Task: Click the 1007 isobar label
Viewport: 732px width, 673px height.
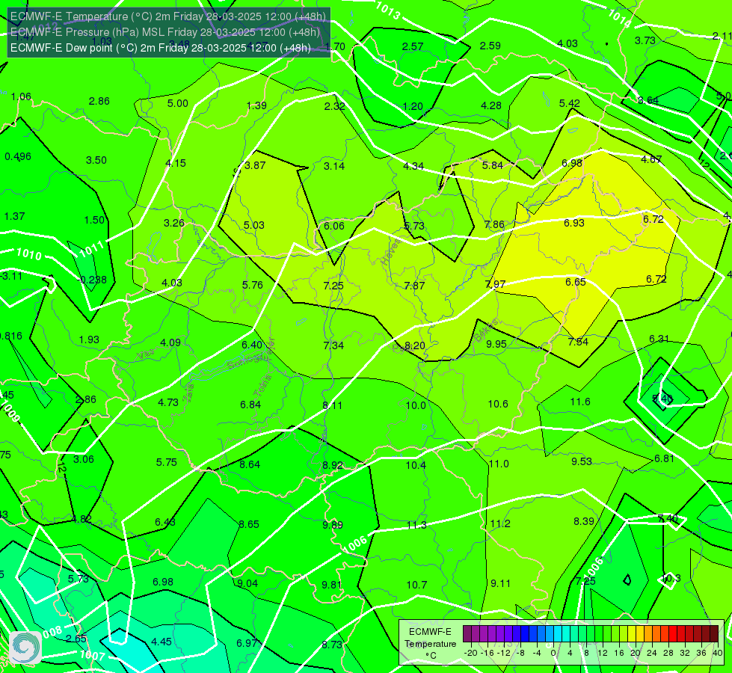Action: point(92,655)
